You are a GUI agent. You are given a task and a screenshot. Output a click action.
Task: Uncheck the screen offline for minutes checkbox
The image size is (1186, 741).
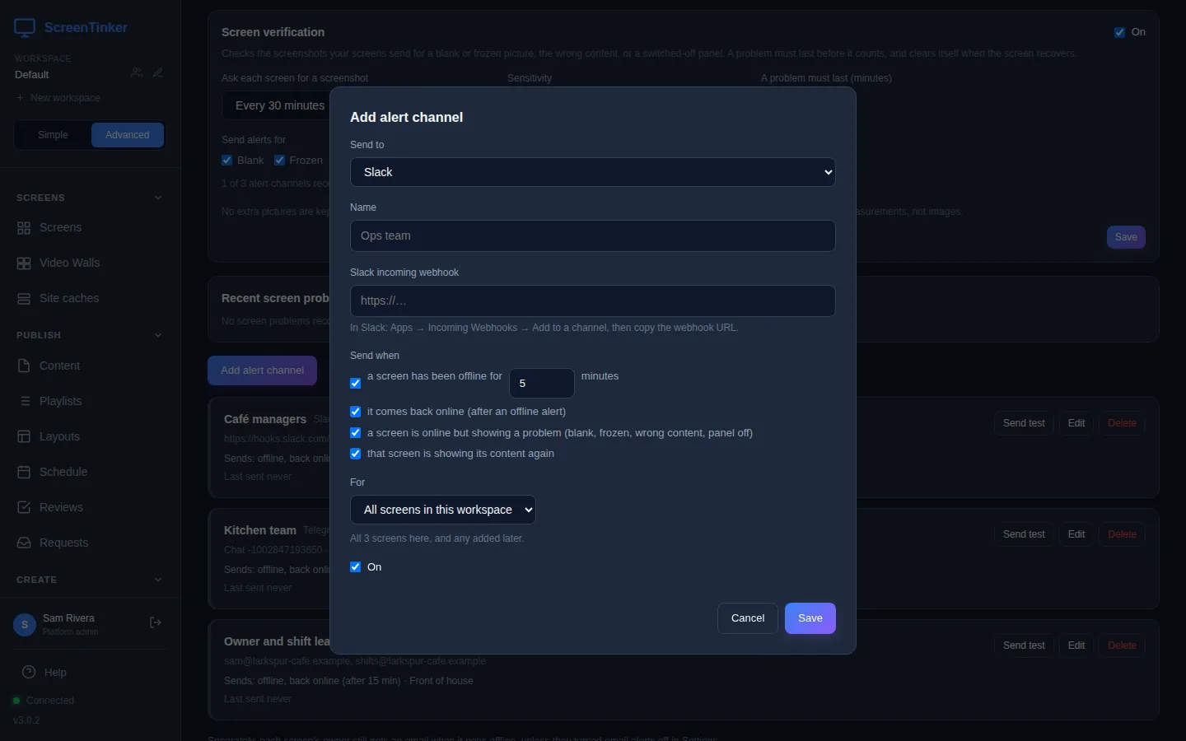[356, 384]
